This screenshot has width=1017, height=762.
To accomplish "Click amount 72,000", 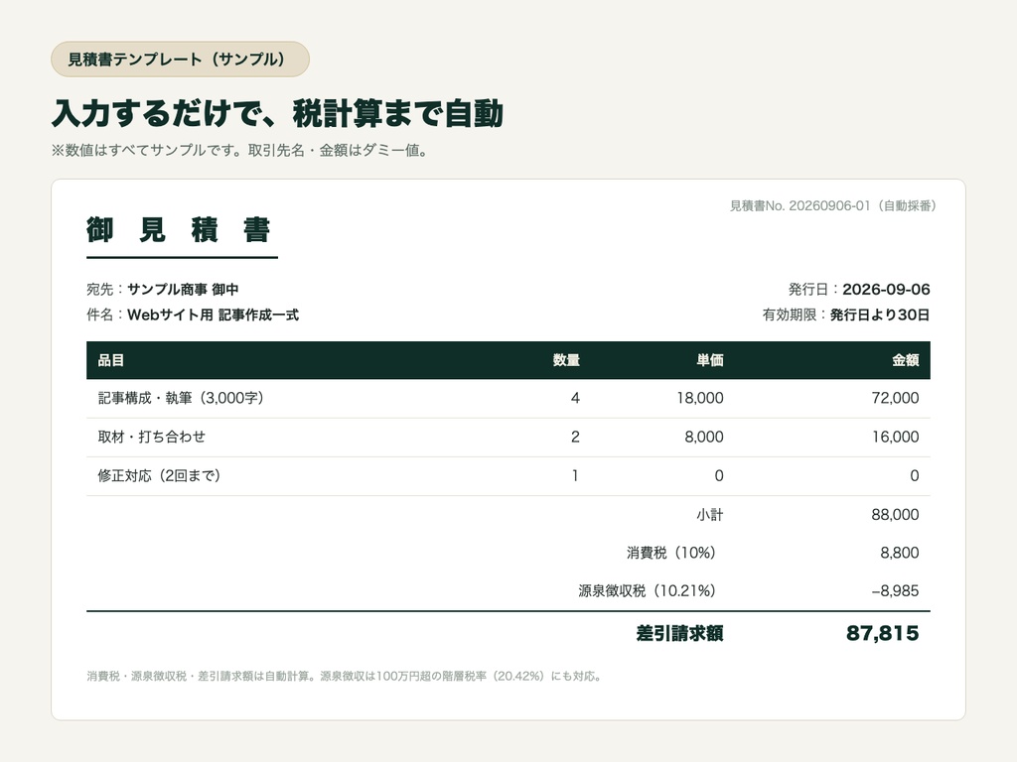I will (x=895, y=398).
